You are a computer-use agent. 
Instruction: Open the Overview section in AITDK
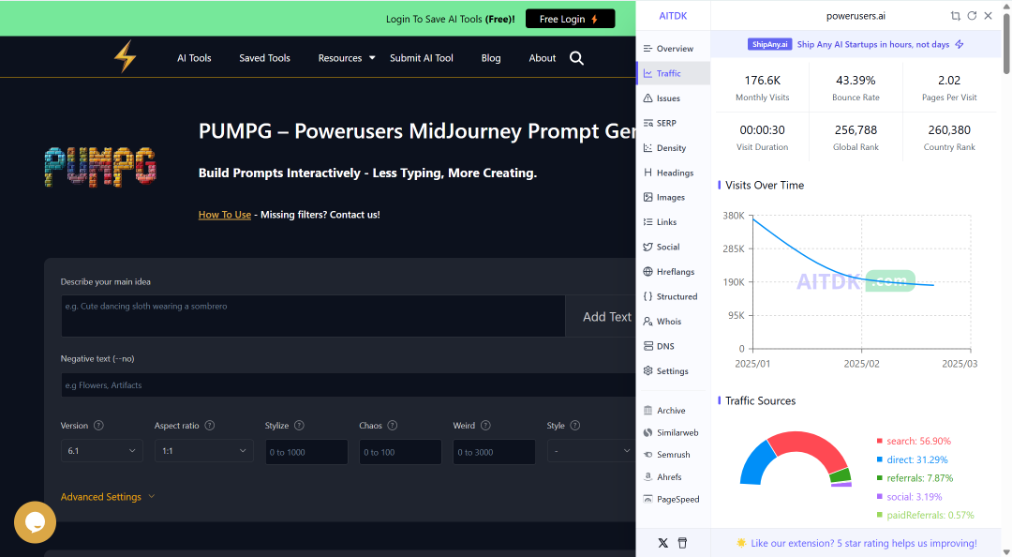coord(673,49)
